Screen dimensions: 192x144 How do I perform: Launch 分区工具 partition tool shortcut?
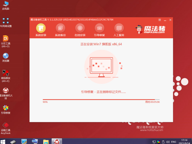click(6, 39)
